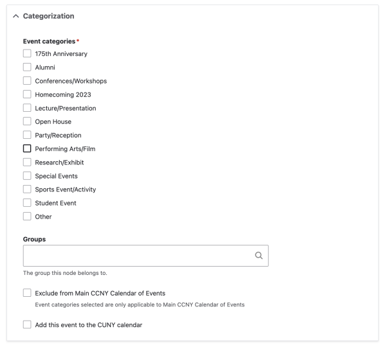Select the Open House checkbox

coord(27,121)
